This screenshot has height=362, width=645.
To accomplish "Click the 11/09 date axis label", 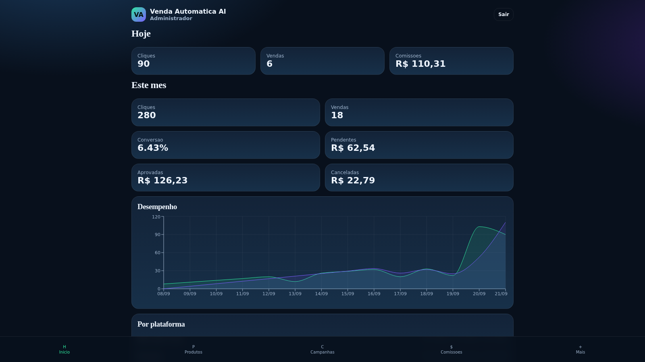I will [x=242, y=294].
